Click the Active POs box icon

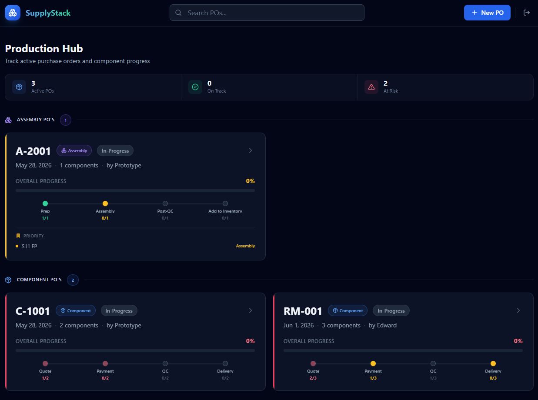[x=19, y=87]
